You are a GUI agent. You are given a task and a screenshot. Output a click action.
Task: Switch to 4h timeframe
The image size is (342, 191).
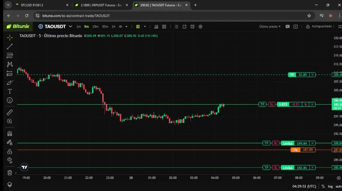pos(121,27)
